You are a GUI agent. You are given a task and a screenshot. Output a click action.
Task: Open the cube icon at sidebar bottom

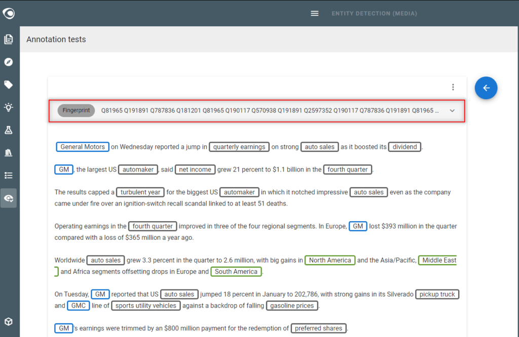pyautogui.click(x=9, y=321)
